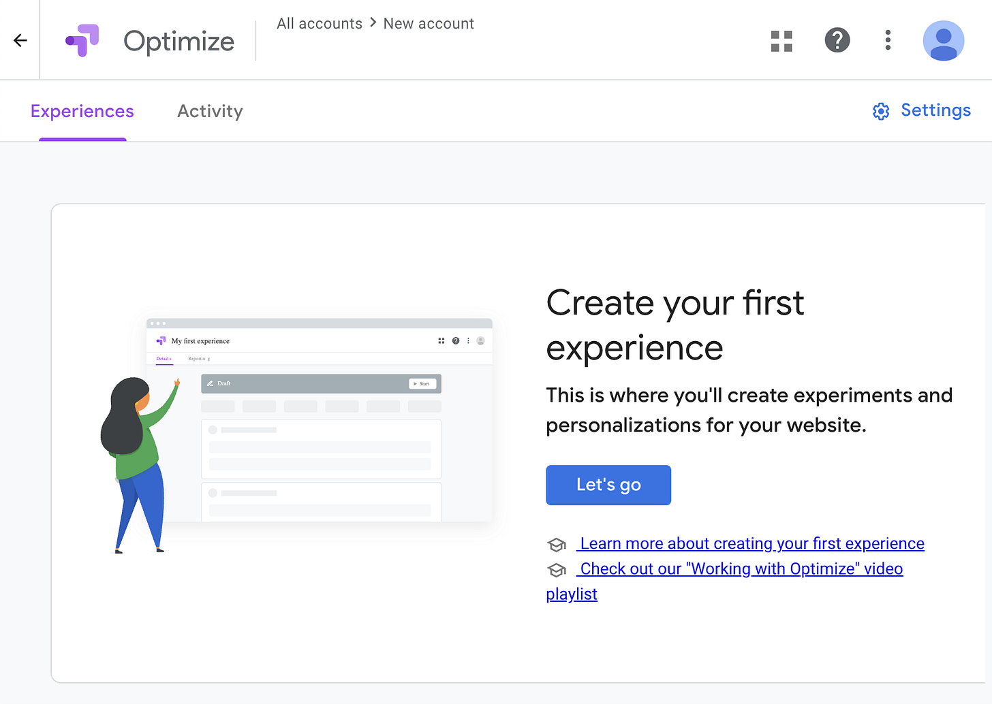Viewport: 992px width, 704px height.
Task: Open Help via the question mark icon
Action: point(837,40)
